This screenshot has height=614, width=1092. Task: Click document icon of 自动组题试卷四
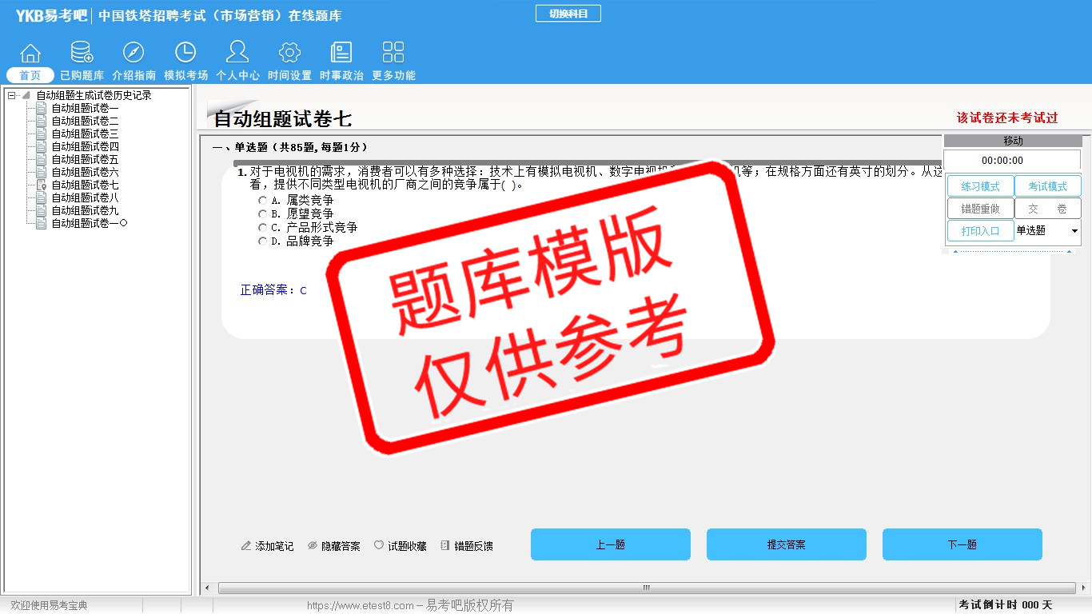click(x=42, y=146)
